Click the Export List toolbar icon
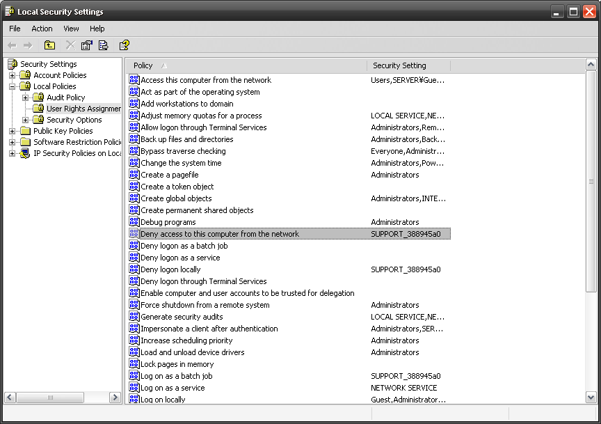 (104, 45)
